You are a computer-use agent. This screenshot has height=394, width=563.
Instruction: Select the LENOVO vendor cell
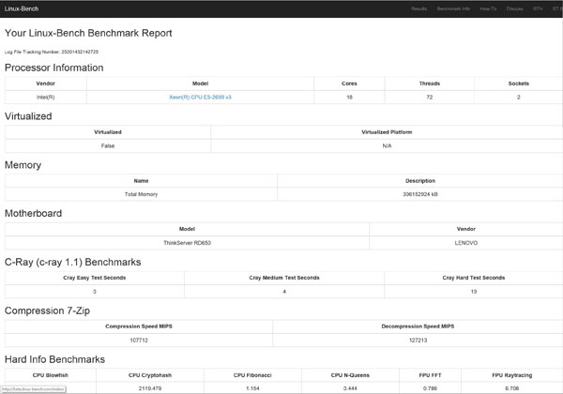pos(466,243)
